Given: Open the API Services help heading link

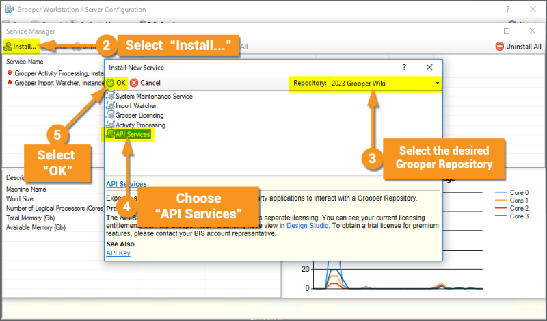Looking at the screenshot, I should point(126,184).
